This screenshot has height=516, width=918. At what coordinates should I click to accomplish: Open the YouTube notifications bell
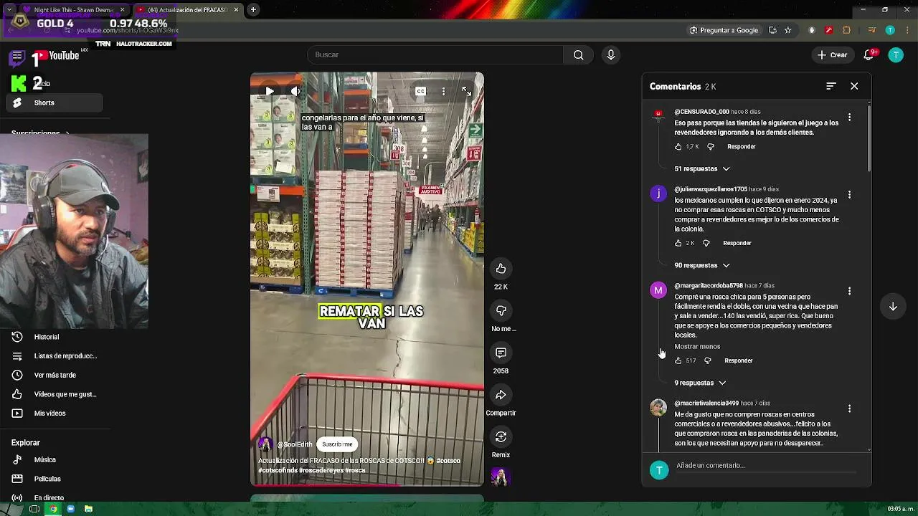(869, 55)
